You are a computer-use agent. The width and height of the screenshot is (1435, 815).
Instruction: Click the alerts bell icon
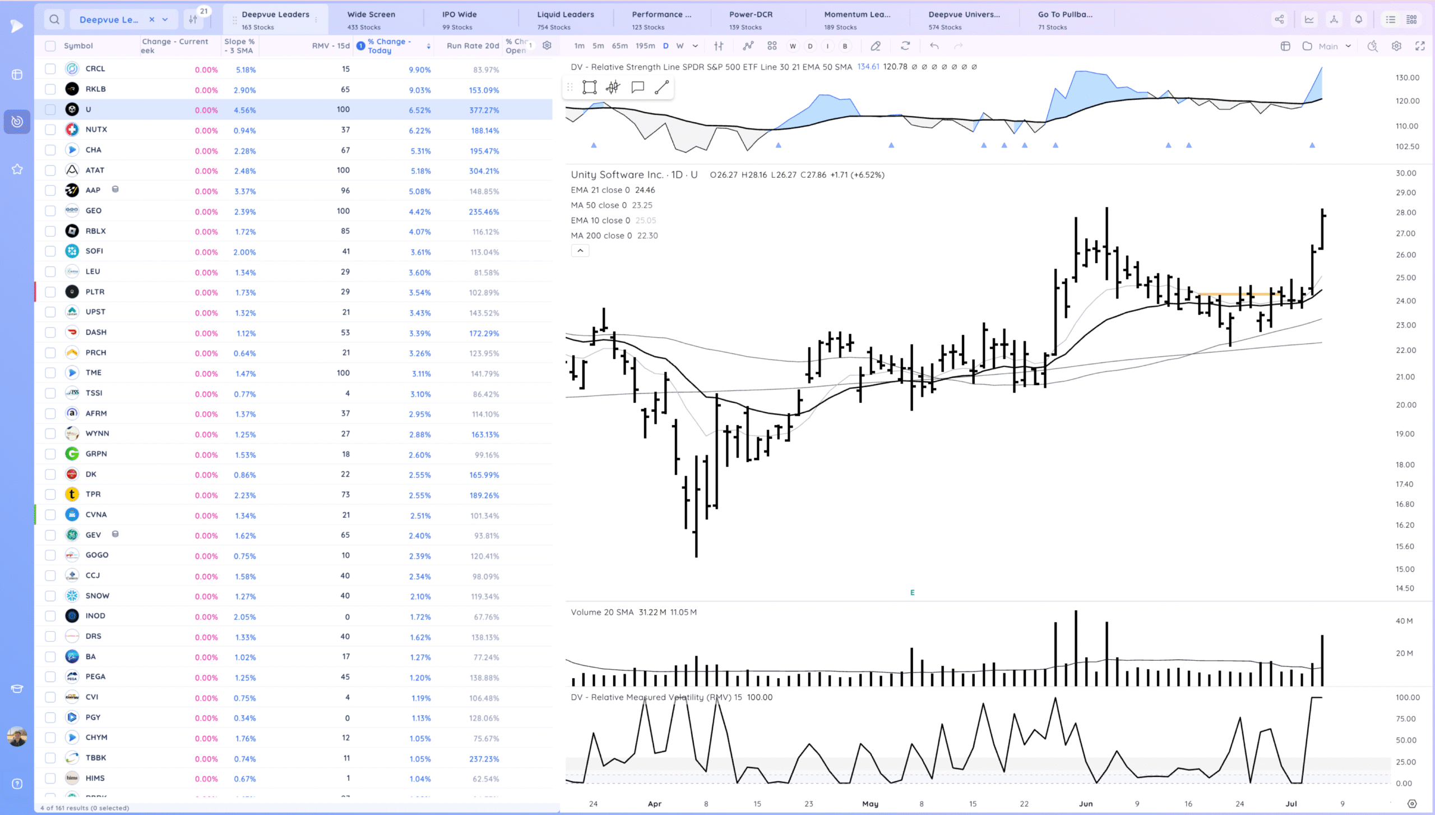click(1359, 20)
